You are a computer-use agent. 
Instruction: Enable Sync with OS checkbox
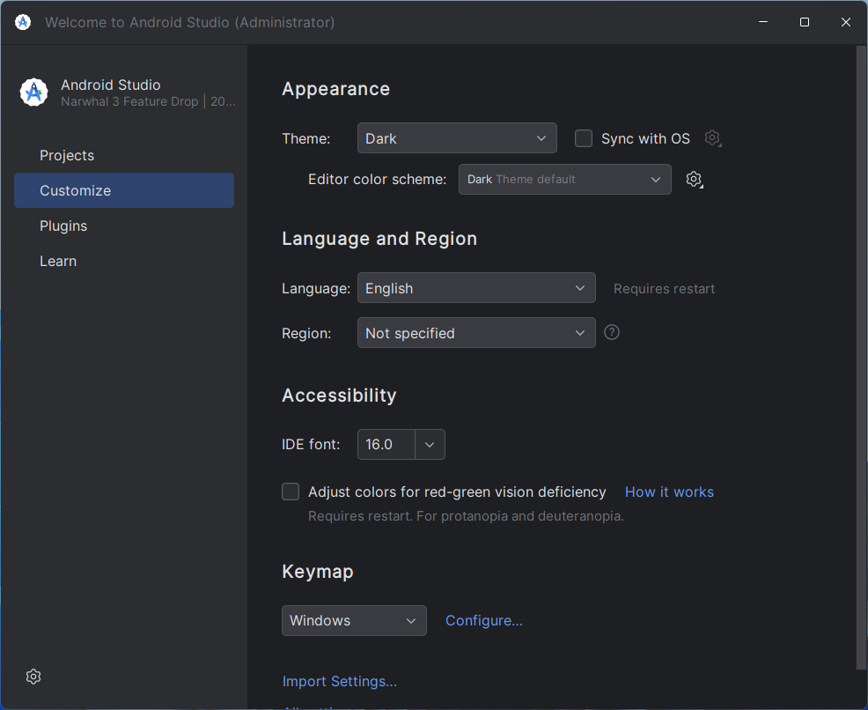click(584, 138)
